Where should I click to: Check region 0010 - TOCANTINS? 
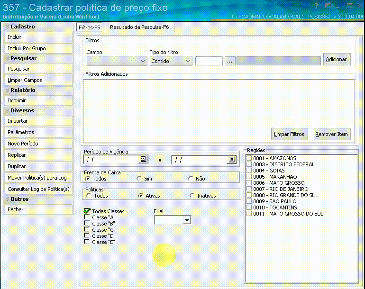click(249, 208)
